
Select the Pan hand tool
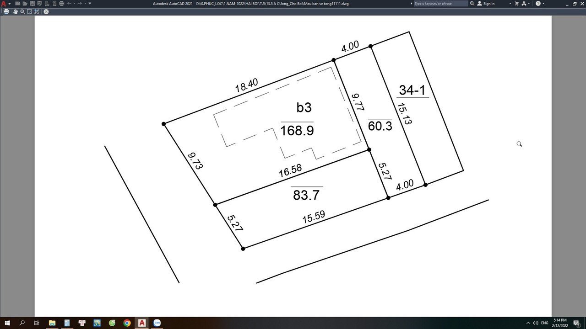16,11
